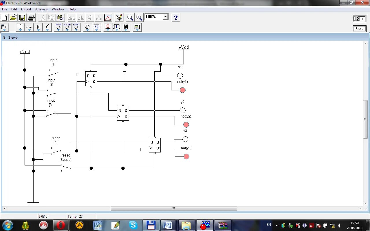Screen dimensions: 370x231
Task: Open the Digital ICs (DIGIT) bin
Action: [76, 27]
